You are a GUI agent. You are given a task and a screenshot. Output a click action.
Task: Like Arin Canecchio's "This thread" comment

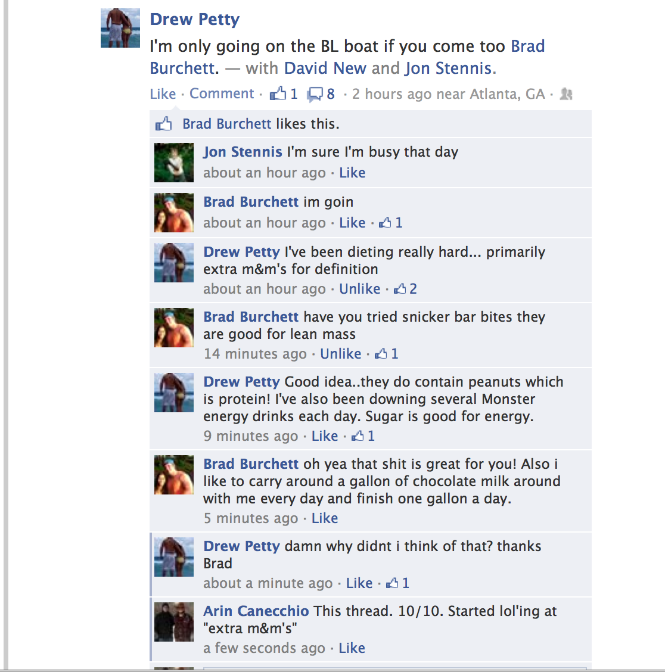coord(352,648)
